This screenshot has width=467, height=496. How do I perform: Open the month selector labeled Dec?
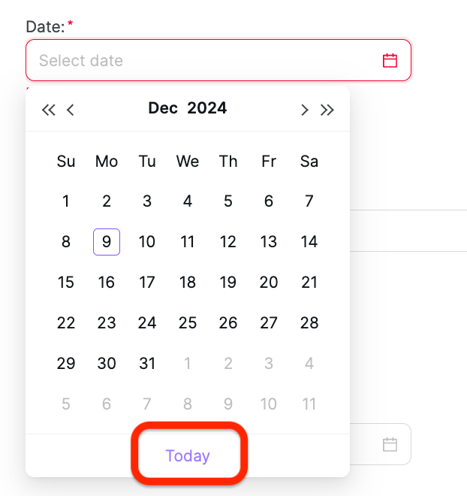click(x=163, y=108)
